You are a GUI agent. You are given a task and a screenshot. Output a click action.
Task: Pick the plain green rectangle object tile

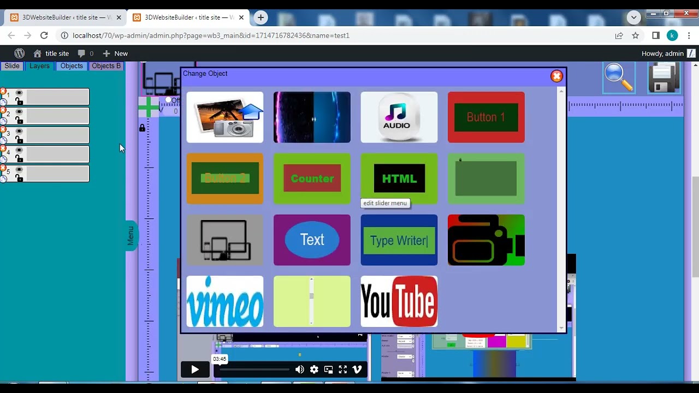coord(486,178)
